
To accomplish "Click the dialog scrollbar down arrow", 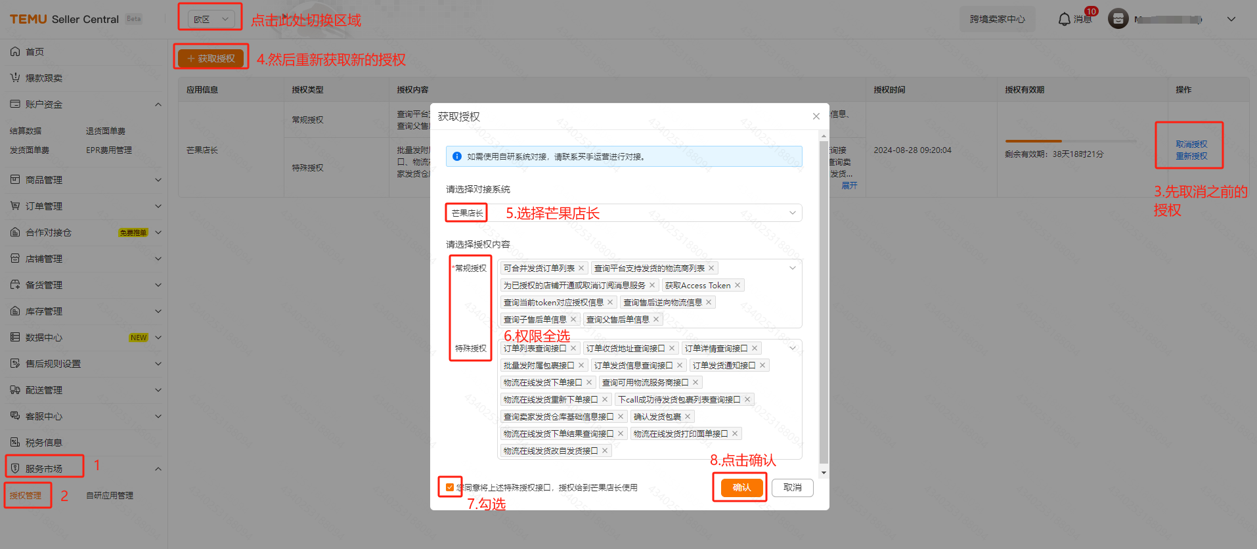I will pyautogui.click(x=824, y=473).
